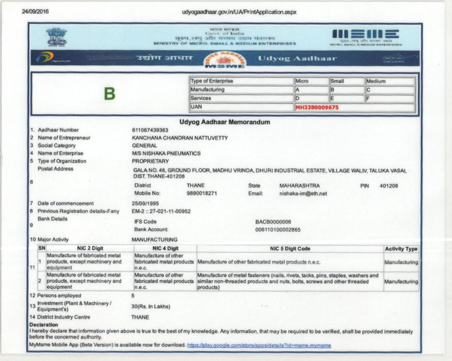Click entrepreneur name KANCHANA CHANDRAN NATTUVETTY
The image size is (452, 361).
(x=180, y=138)
